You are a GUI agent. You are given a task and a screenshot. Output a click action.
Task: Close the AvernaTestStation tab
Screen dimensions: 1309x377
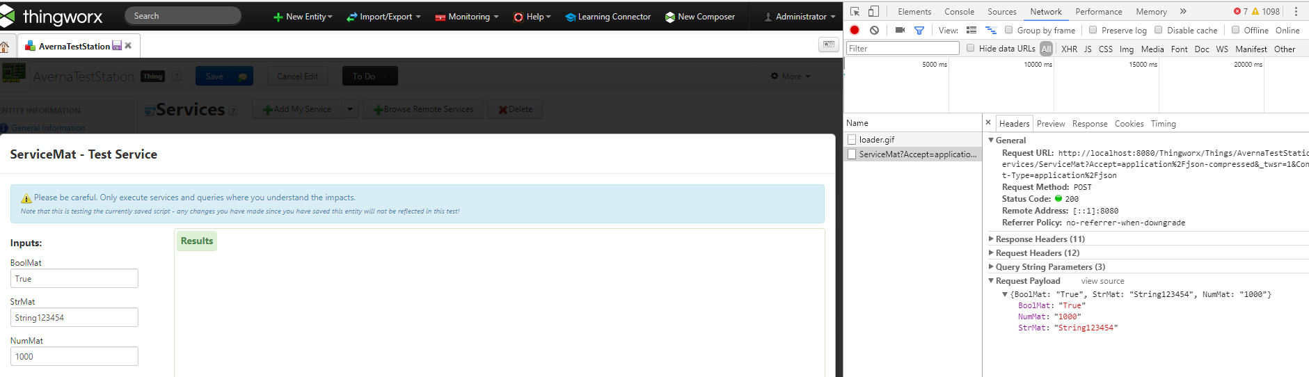pos(128,46)
